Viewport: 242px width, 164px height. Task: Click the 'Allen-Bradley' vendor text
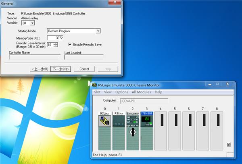(29, 18)
